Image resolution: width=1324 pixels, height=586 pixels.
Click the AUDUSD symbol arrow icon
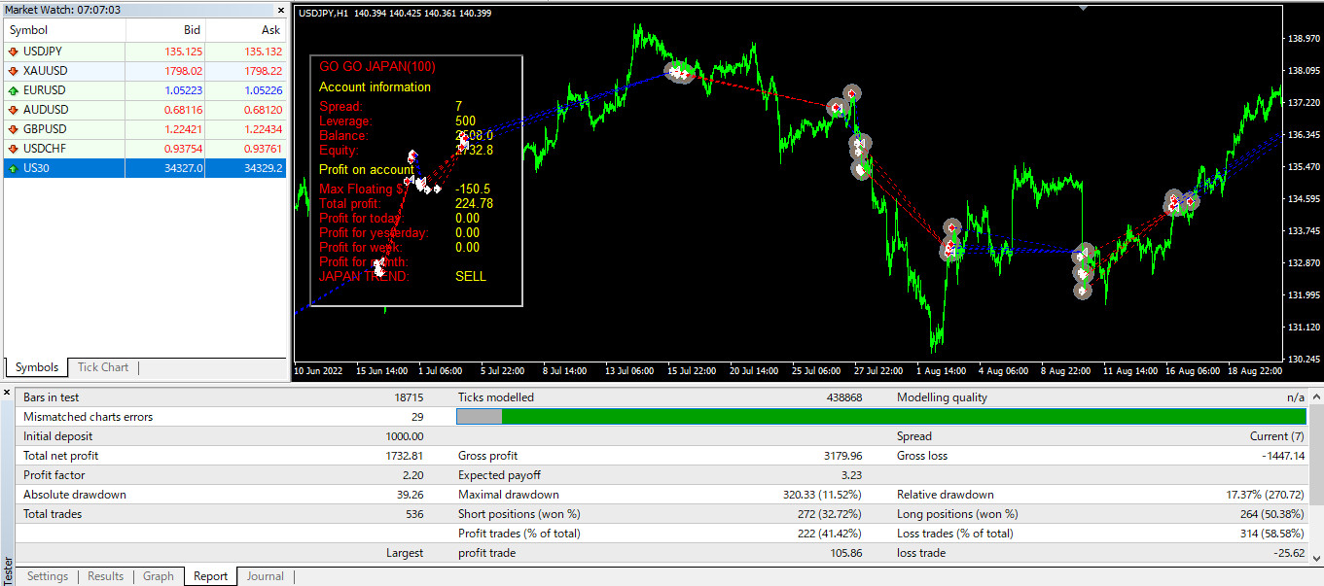tap(13, 110)
